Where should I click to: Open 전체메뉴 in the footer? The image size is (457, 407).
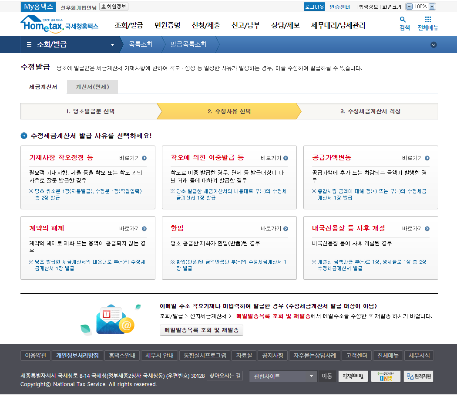(x=388, y=355)
